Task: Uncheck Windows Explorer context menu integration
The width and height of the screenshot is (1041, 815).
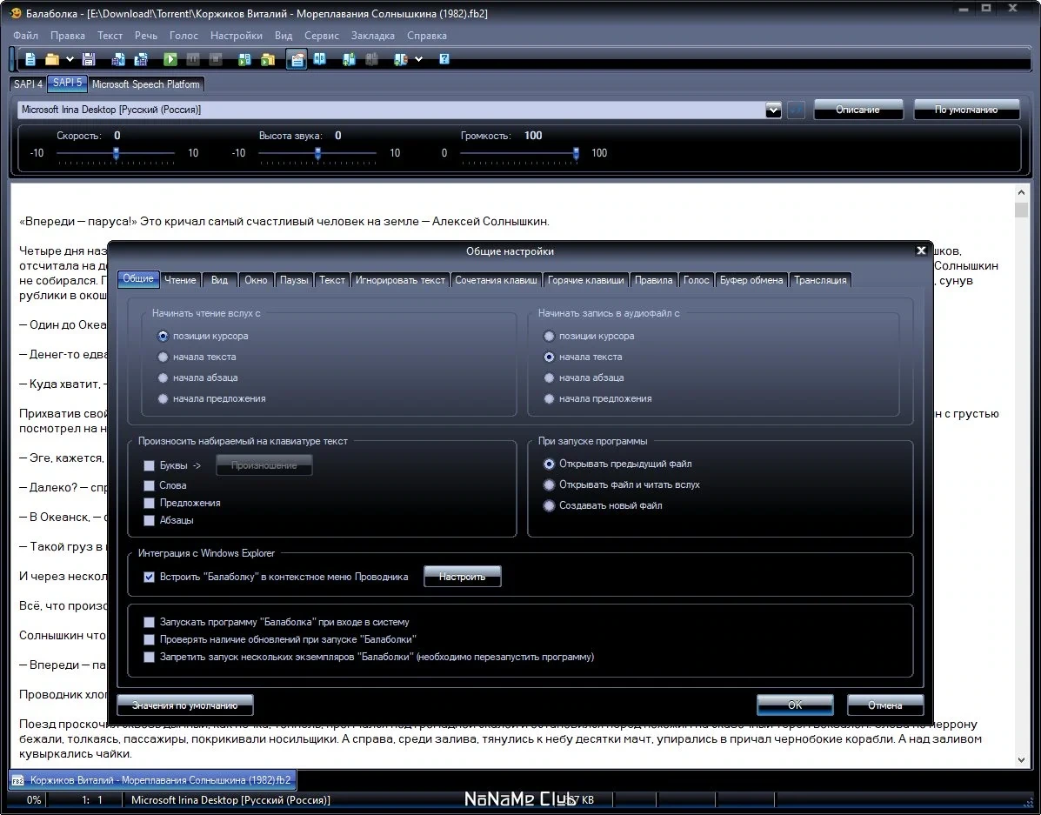Action: point(150,578)
